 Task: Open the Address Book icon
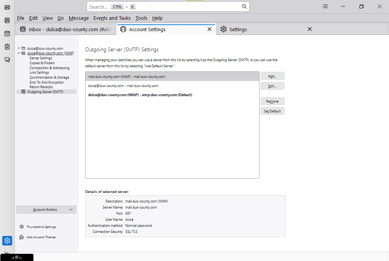(x=7, y=21)
